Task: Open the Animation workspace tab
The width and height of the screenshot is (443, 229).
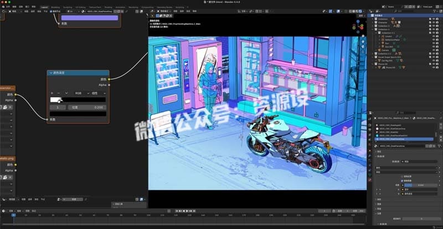Action: (120, 7)
